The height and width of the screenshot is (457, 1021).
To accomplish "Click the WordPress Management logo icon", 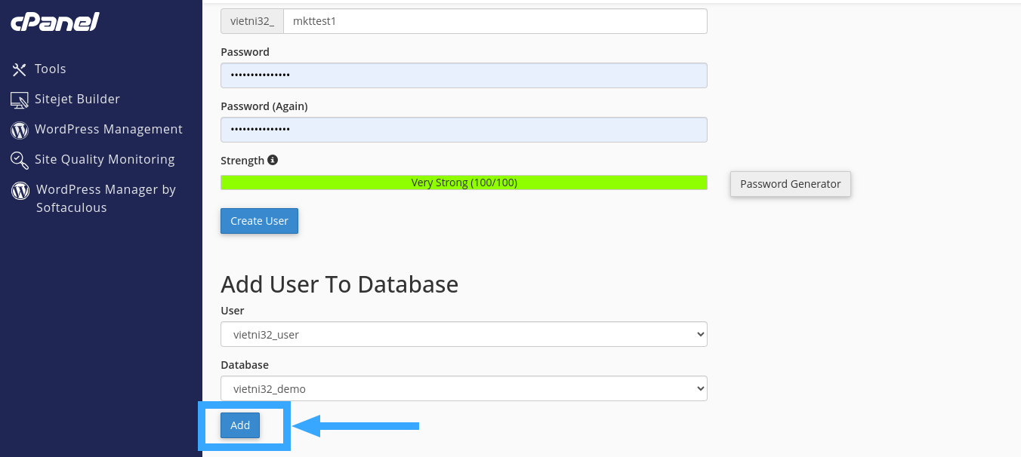I will [20, 130].
